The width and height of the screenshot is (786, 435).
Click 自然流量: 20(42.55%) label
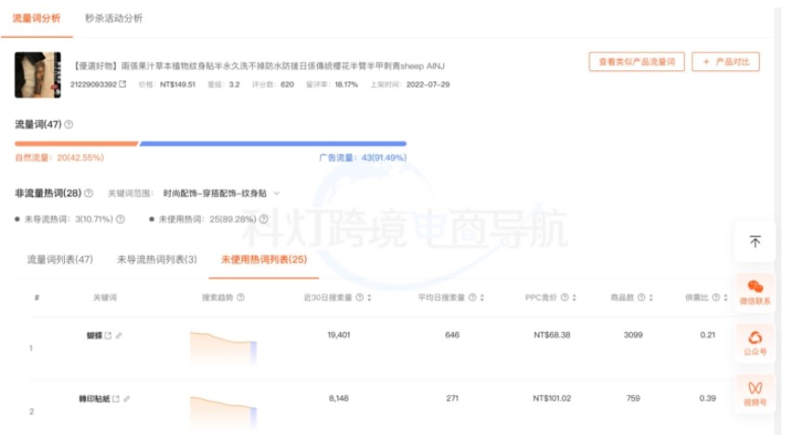click(x=59, y=157)
